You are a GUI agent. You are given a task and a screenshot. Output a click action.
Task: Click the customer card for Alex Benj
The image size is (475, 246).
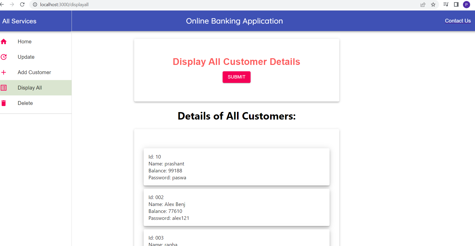click(x=236, y=207)
